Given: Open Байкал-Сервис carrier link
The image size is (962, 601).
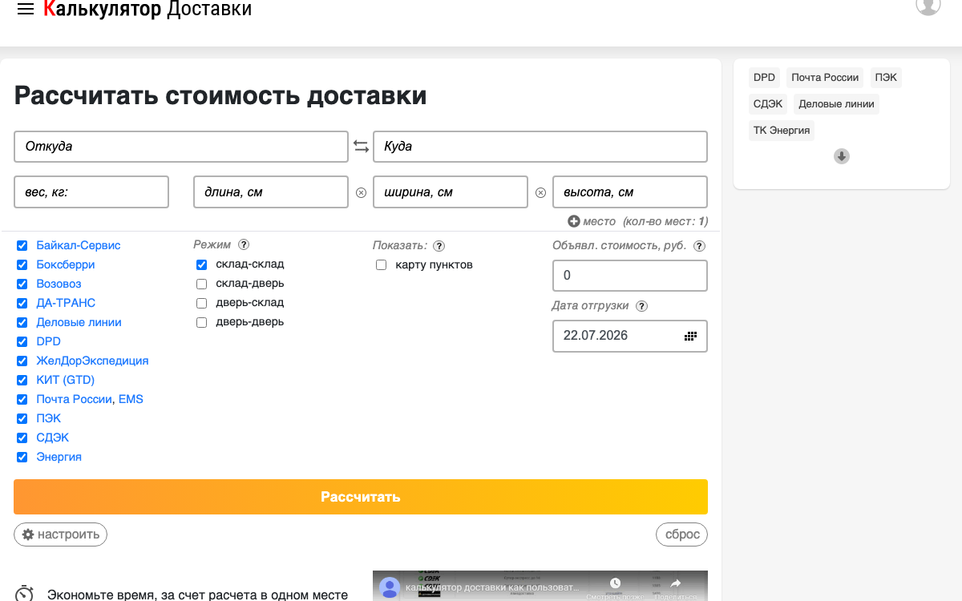Looking at the screenshot, I should (79, 245).
